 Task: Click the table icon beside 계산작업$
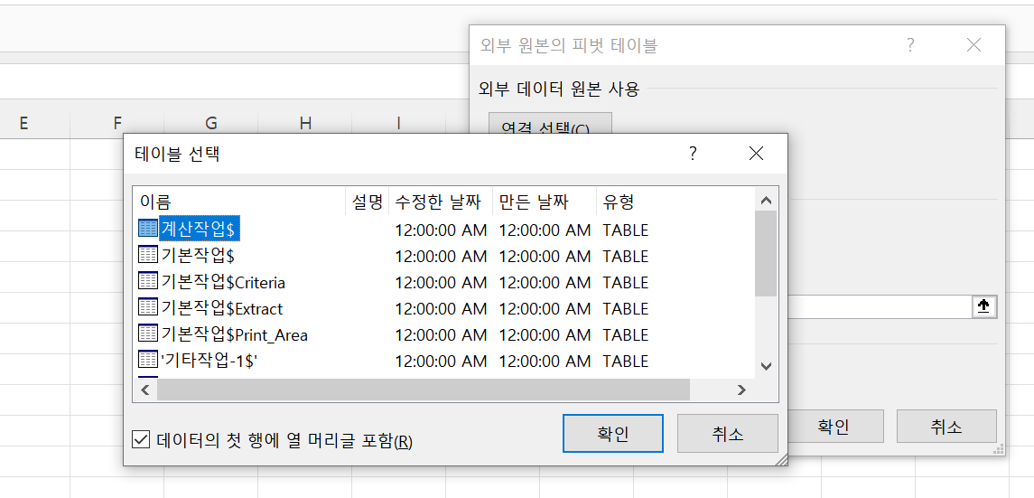coord(148,230)
